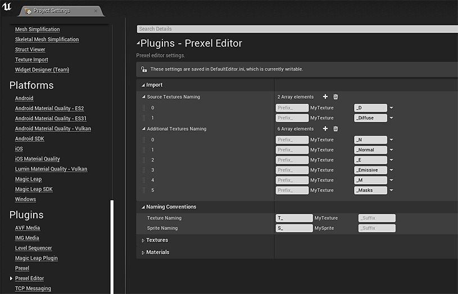The height and width of the screenshot is (294, 458).
Task: Click the sidebar vertical scrollbar
Action: (112, 247)
